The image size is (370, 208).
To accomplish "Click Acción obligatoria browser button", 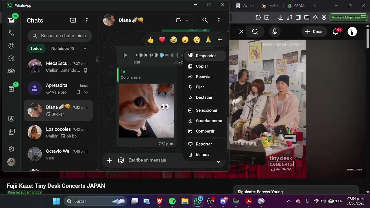I will click(348, 17).
